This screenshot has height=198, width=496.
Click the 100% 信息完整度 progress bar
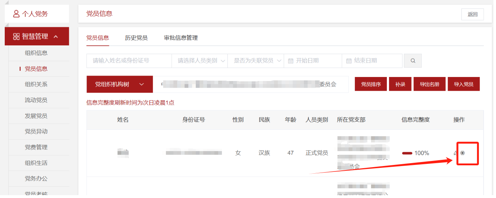[x=407, y=153]
